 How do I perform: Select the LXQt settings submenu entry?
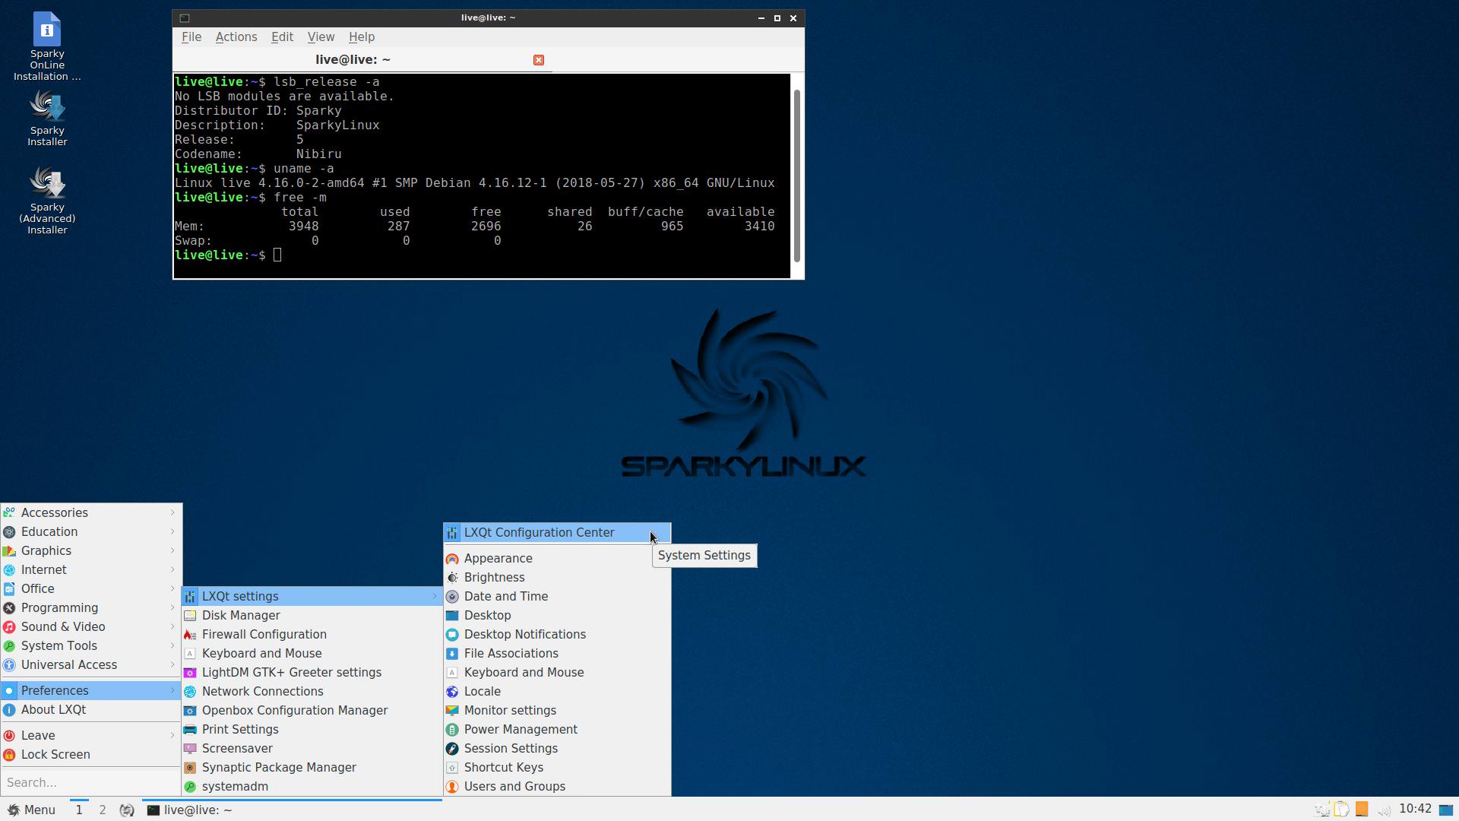tap(312, 597)
